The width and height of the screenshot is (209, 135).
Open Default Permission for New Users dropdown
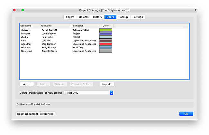point(88,93)
